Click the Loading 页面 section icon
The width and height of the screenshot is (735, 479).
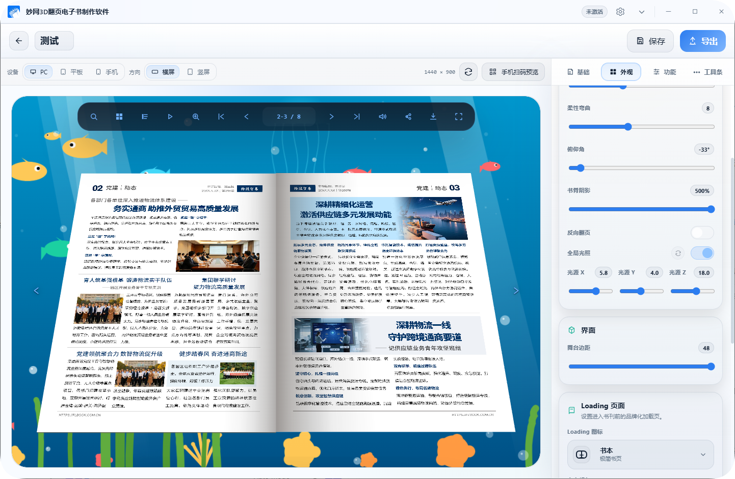[572, 410]
